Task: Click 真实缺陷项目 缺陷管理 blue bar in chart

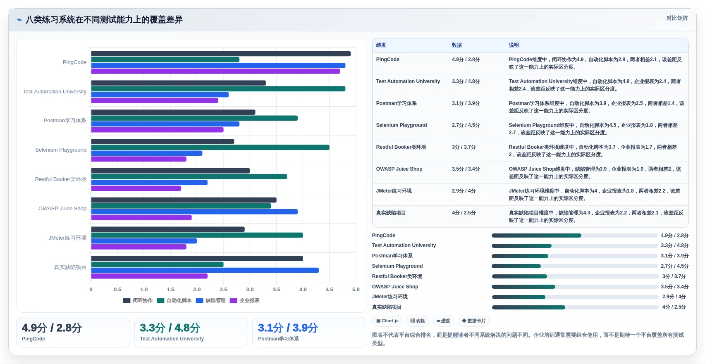Action: (205, 270)
